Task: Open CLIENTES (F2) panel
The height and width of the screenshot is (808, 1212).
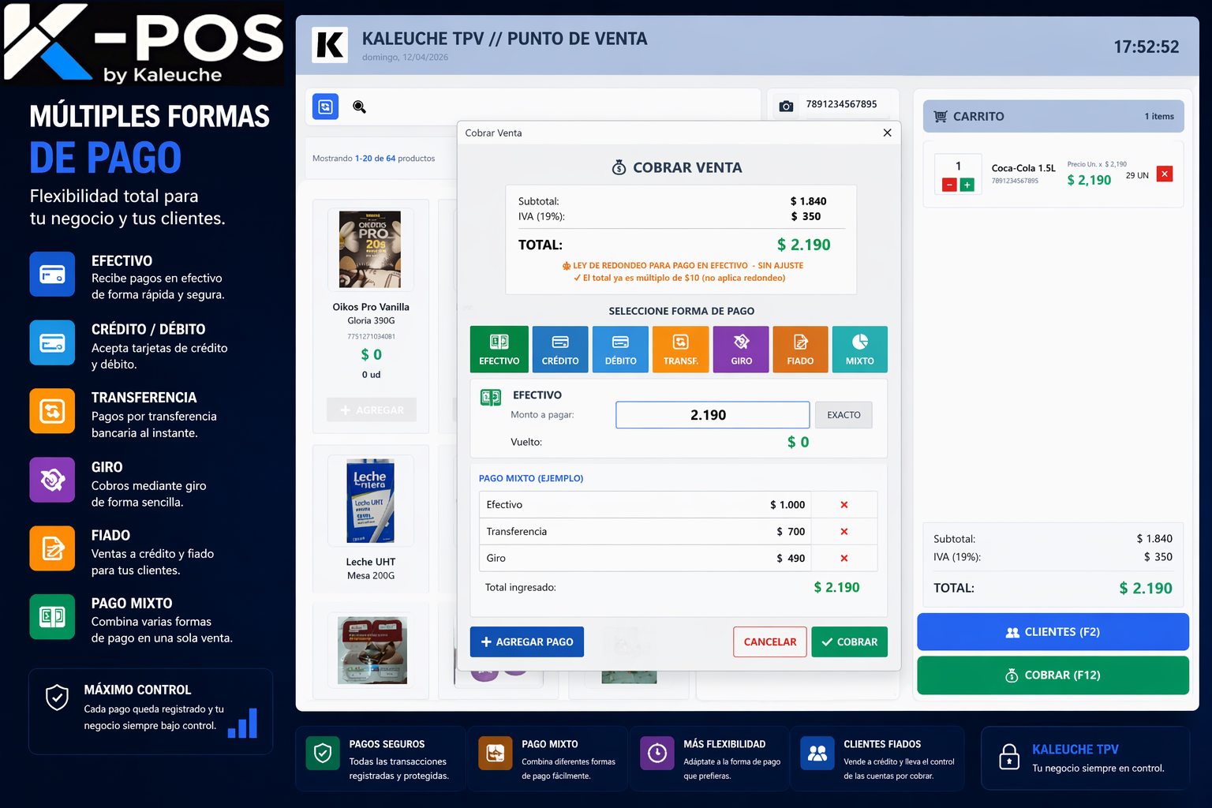Action: pos(1053,632)
